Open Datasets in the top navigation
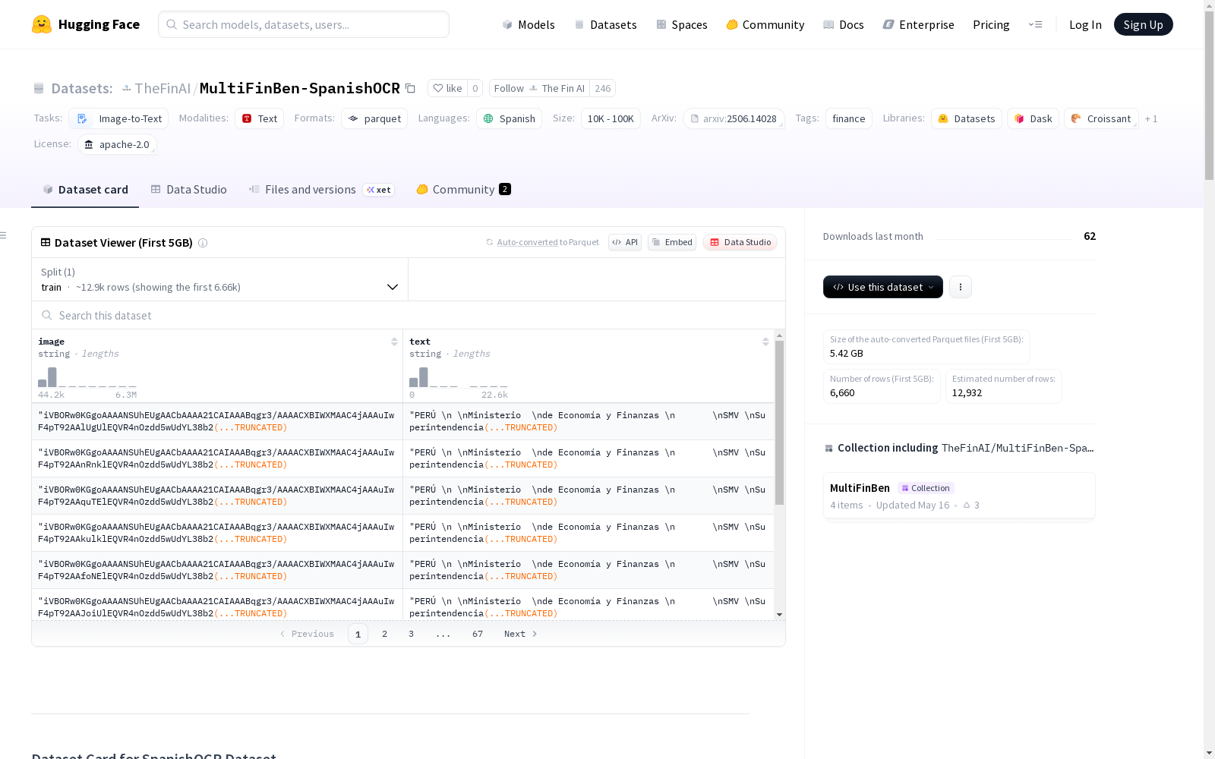 605,24
